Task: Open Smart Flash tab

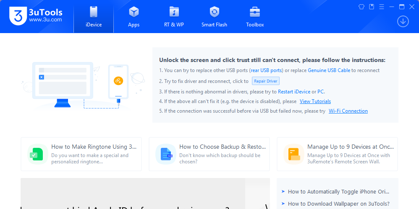Action: 214,17
